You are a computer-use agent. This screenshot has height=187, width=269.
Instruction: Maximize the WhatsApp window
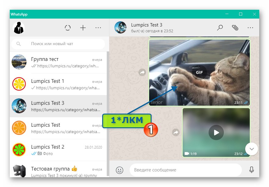[241, 14]
